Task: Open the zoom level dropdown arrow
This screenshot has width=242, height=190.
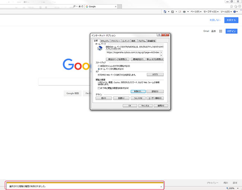Action: pos(238,188)
